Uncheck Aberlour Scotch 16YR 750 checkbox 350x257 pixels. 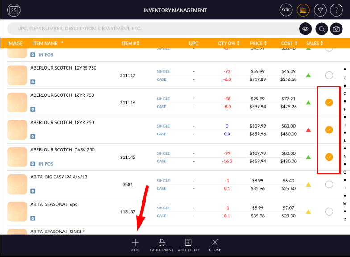coord(329,103)
